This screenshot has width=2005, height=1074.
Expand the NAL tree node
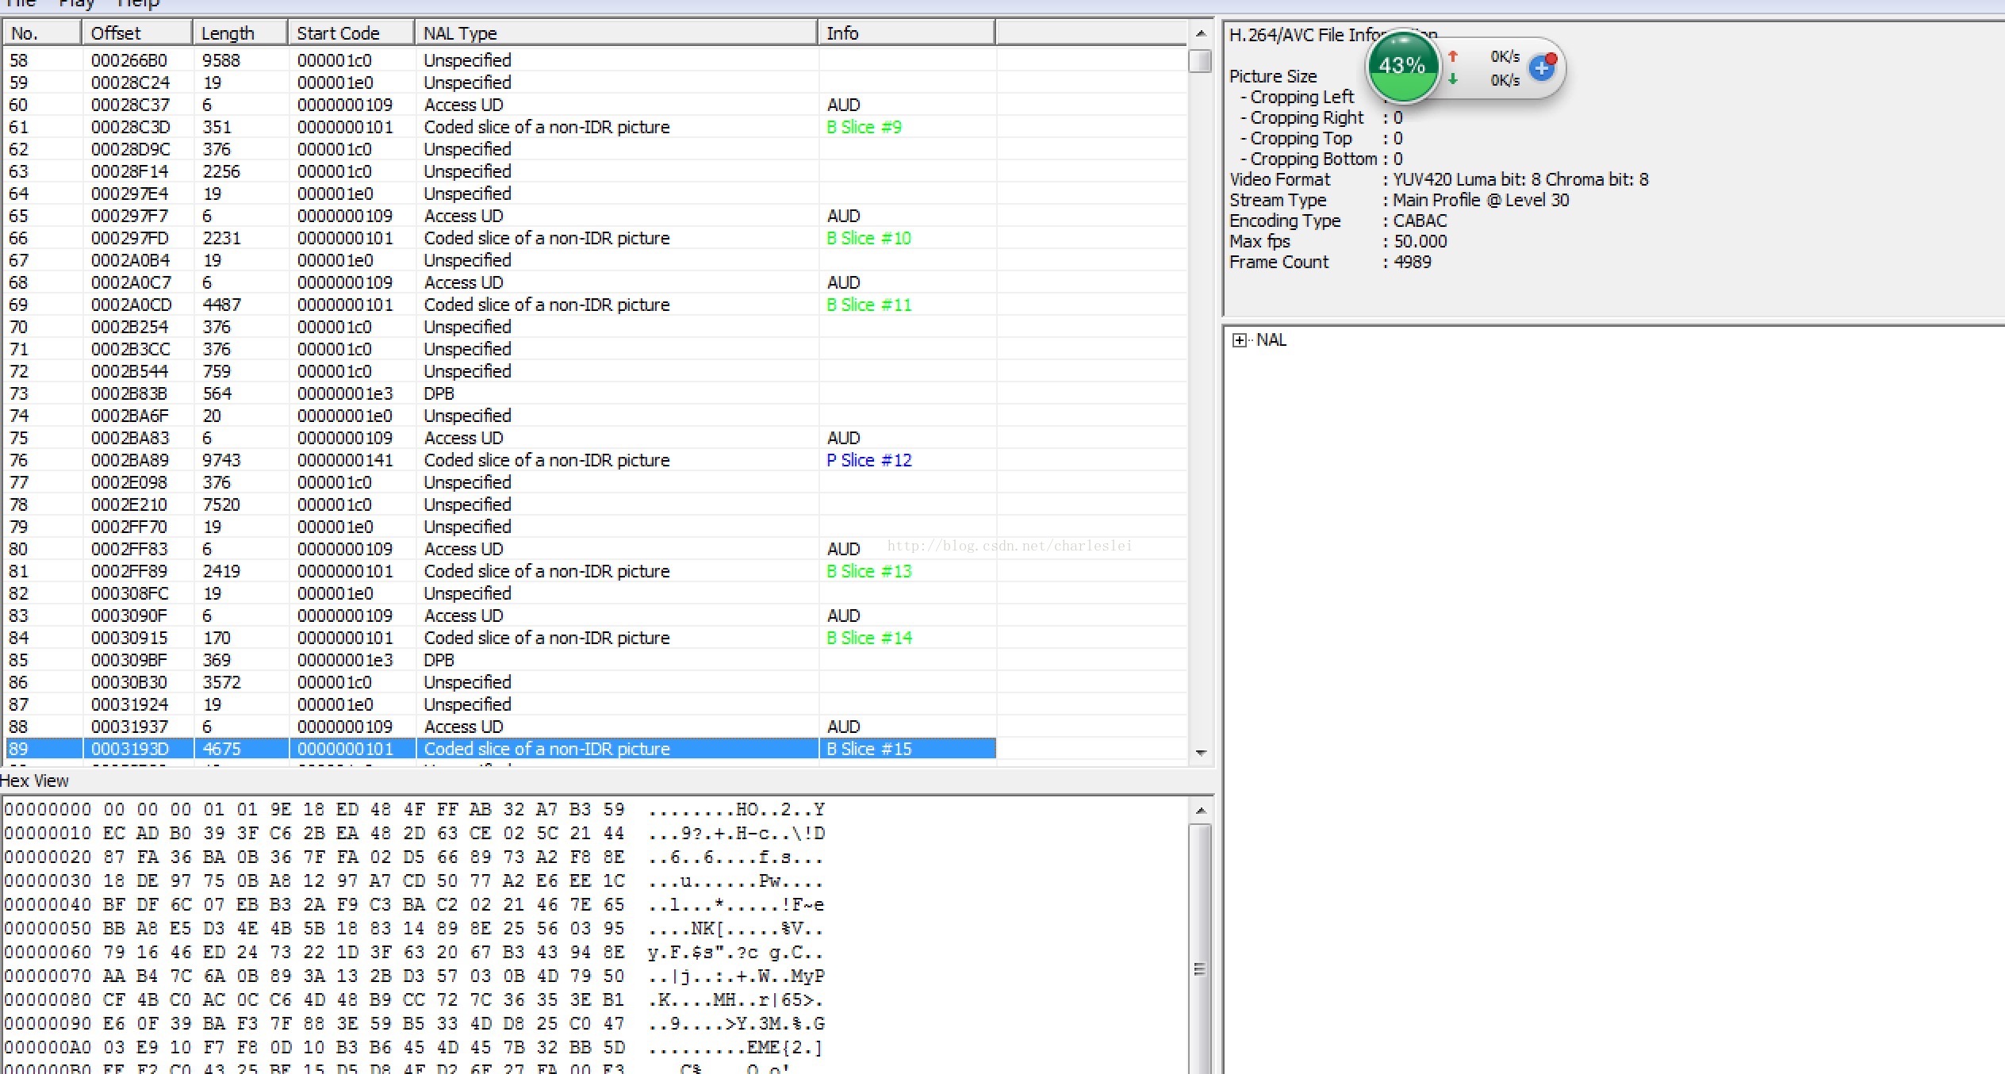tap(1239, 340)
